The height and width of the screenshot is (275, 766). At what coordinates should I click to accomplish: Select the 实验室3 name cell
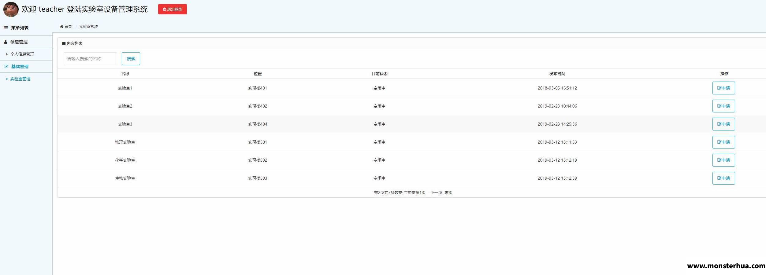(x=125, y=124)
